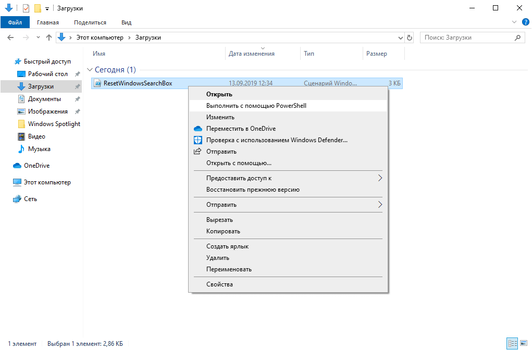532x350 pixels.
Task: Navigate up one level with the up arrow
Action: point(49,37)
